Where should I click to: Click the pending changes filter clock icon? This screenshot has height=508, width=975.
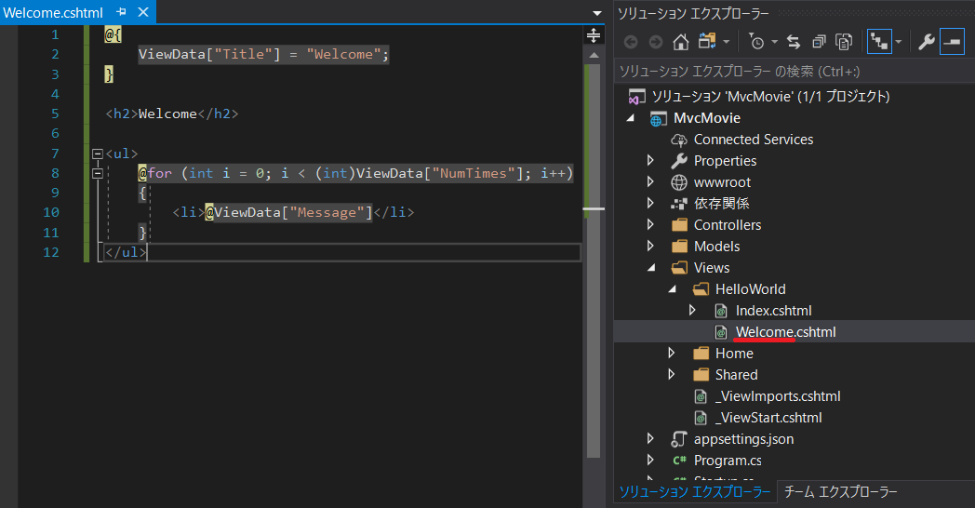pyautogui.click(x=756, y=42)
